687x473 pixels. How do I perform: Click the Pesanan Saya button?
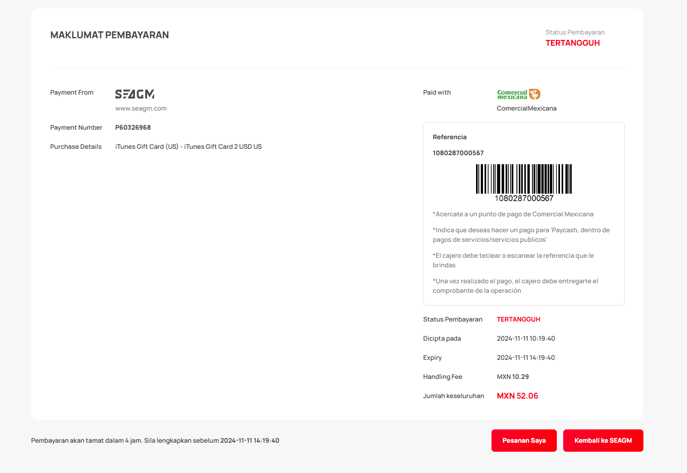[524, 441]
